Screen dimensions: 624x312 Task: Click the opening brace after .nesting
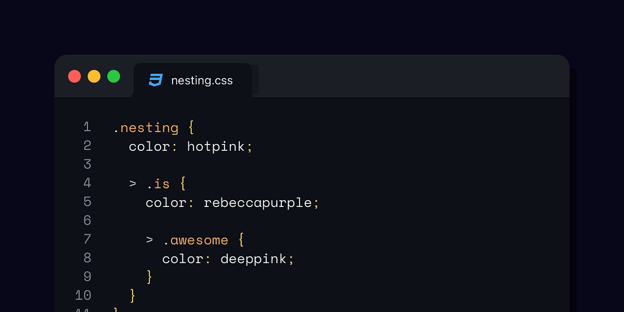coord(191,127)
